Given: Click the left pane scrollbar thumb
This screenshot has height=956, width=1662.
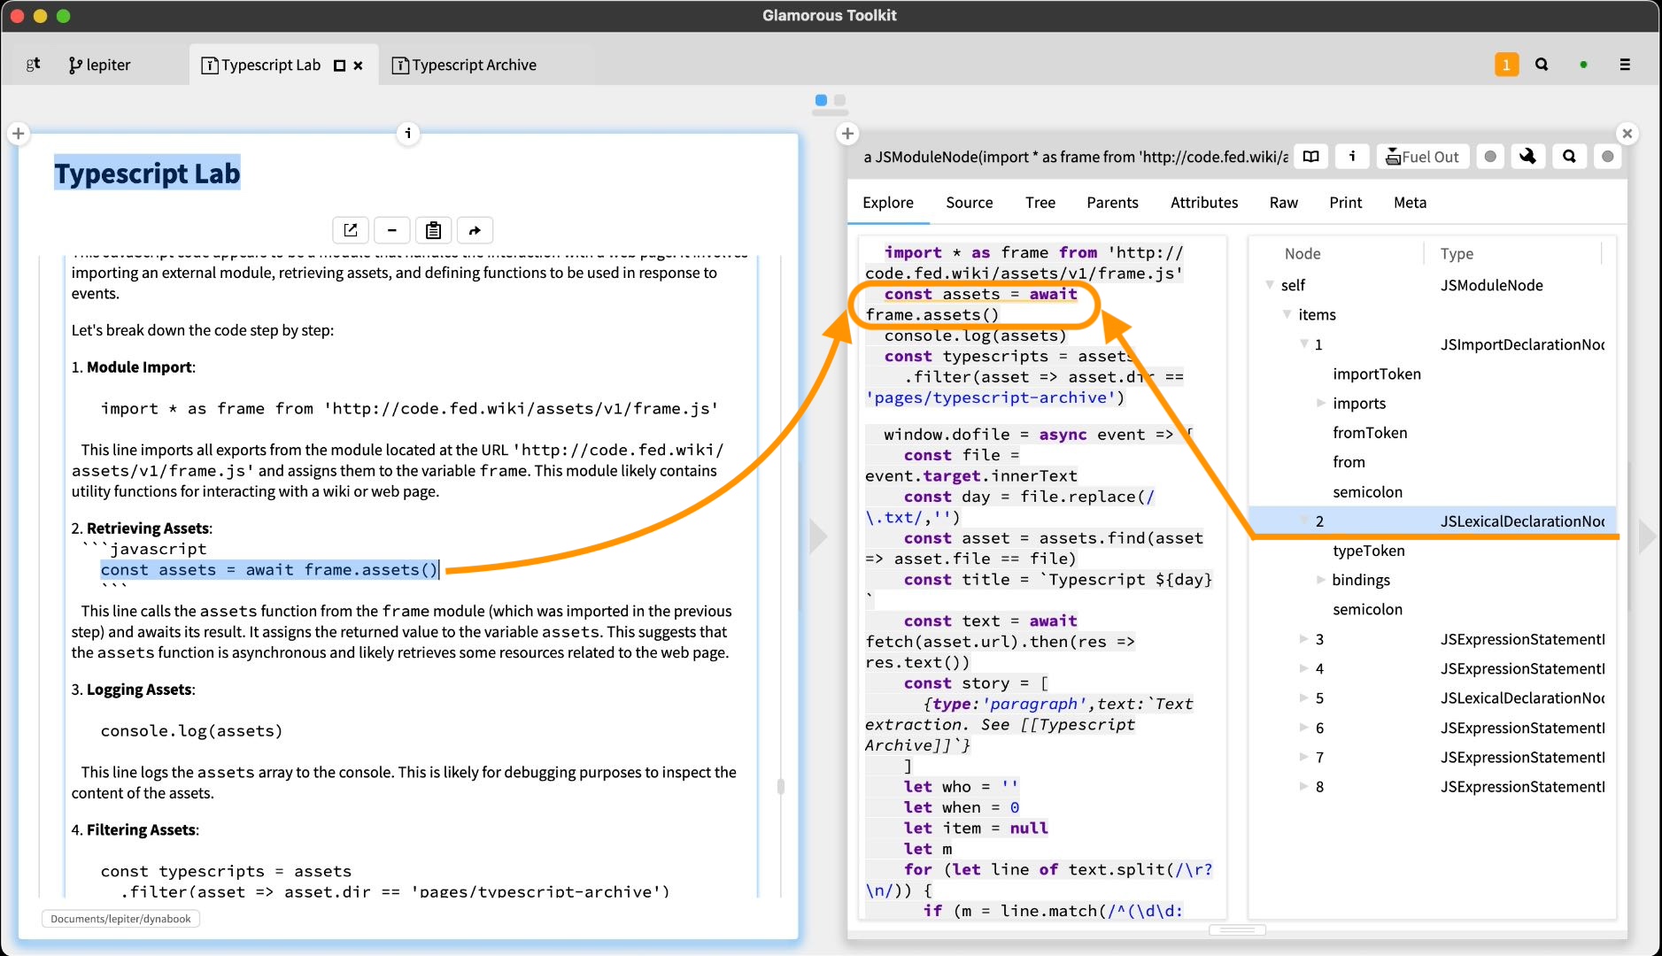Looking at the screenshot, I should click(x=780, y=786).
